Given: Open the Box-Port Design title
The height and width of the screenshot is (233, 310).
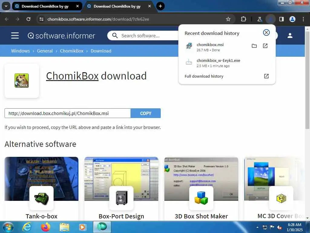Looking at the screenshot, I should tap(121, 216).
